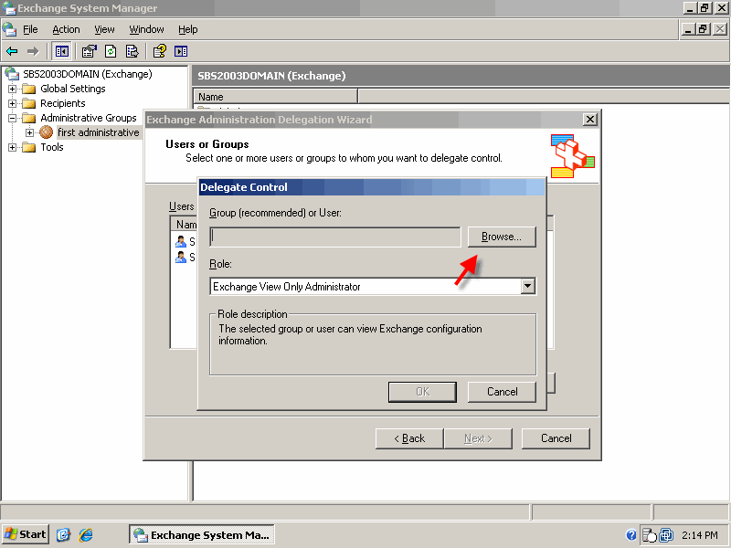Viewport: 731px width, 548px height.
Task: Click OK in Delegate Control dialog
Action: pos(422,392)
